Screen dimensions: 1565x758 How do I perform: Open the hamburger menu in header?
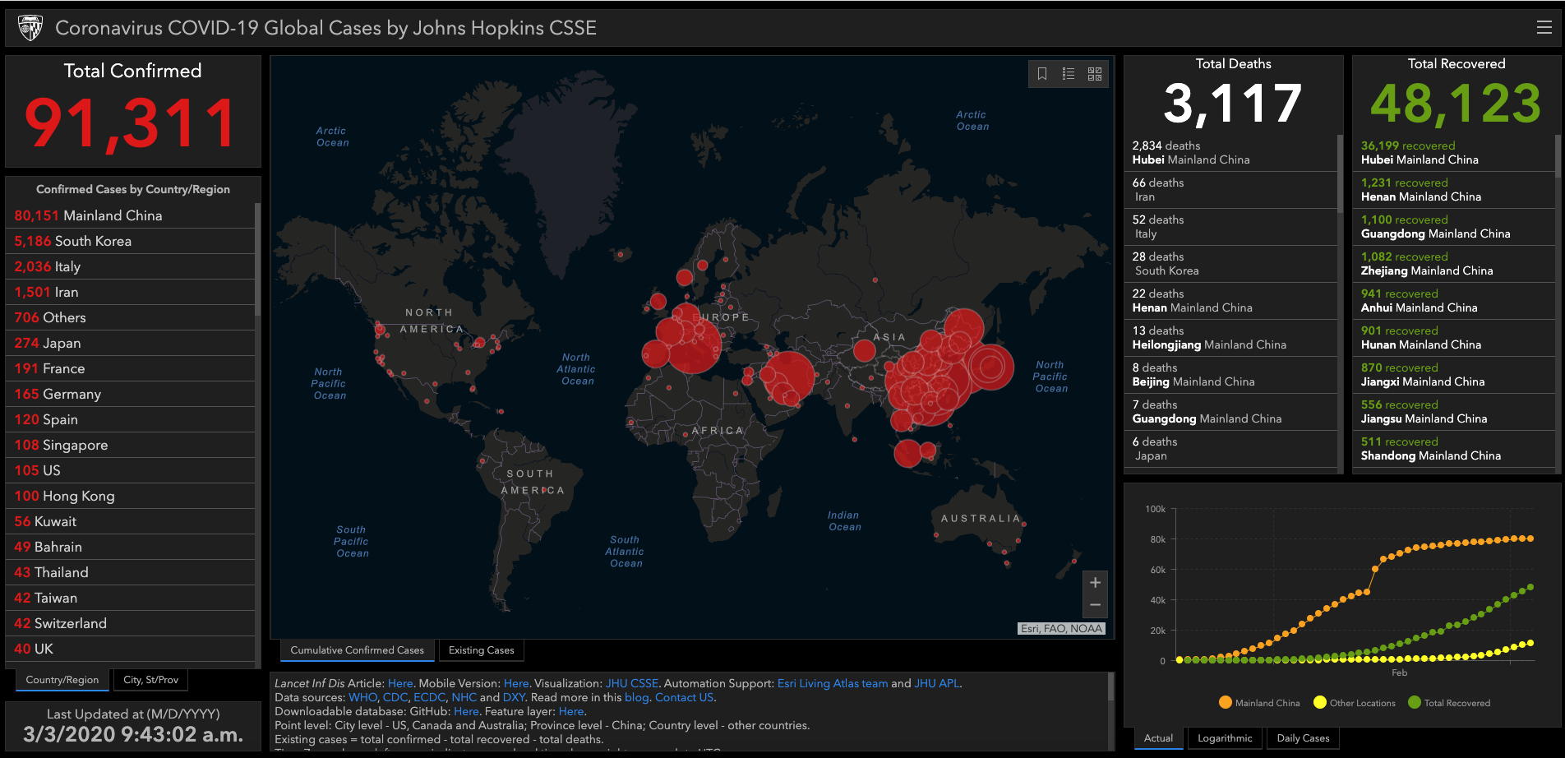click(1544, 27)
